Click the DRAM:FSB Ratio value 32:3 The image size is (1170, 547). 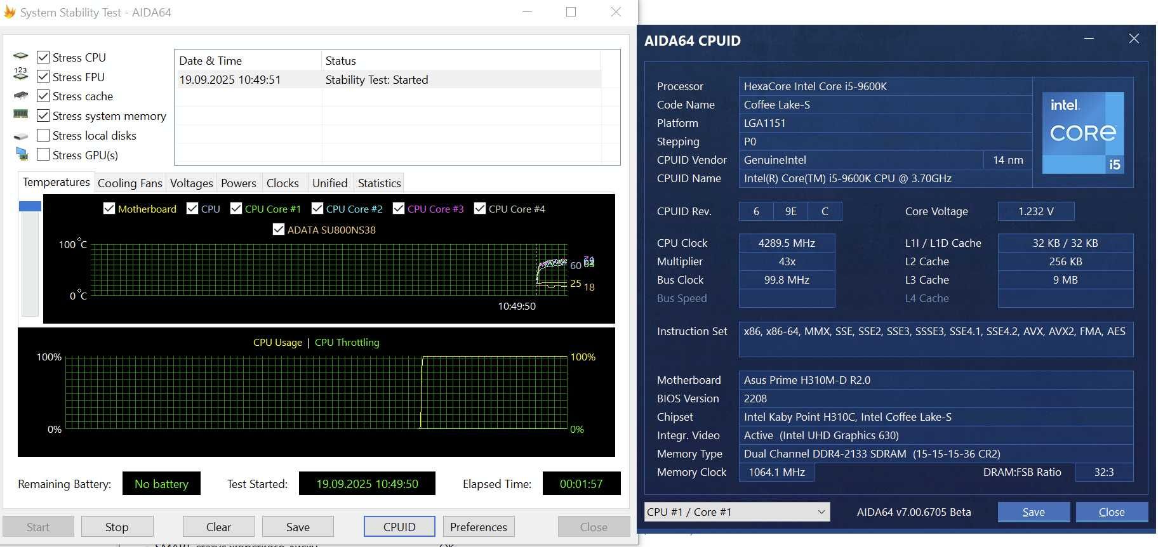1104,472
